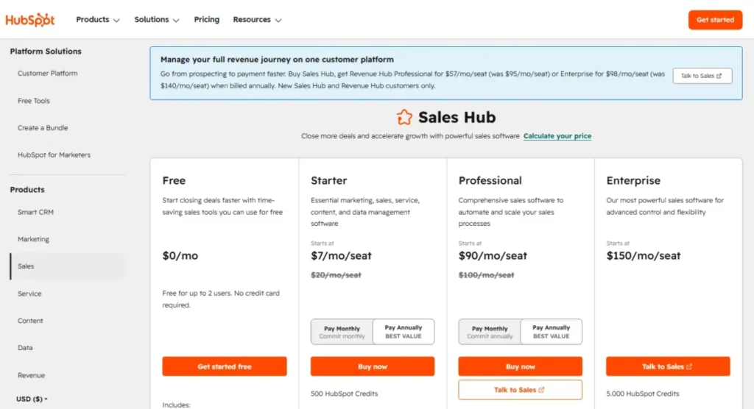This screenshot has width=754, height=409.
Task: Click 500 HubSpot Credits text
Action: click(x=345, y=394)
